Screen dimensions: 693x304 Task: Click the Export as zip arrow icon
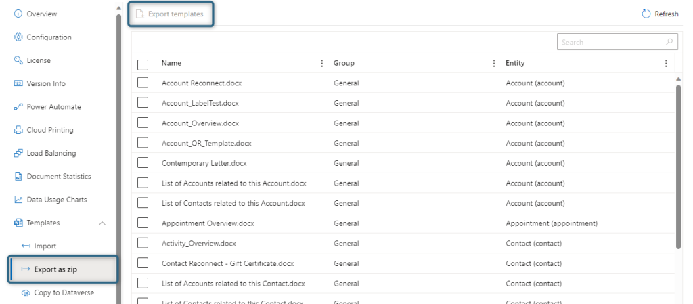coord(26,269)
